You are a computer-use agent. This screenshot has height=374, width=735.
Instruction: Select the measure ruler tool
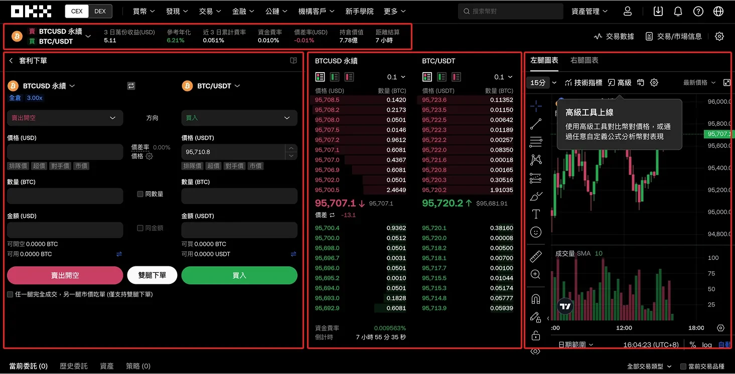pyautogui.click(x=536, y=256)
